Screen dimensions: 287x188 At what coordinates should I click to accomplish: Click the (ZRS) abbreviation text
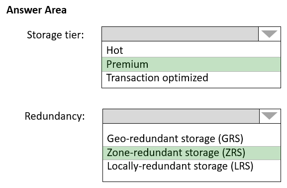point(234,153)
